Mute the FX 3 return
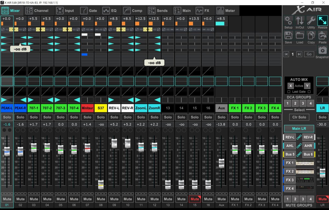 262,199
